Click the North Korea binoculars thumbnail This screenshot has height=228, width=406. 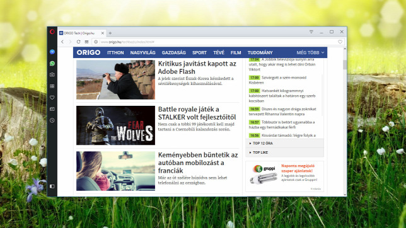point(115,80)
